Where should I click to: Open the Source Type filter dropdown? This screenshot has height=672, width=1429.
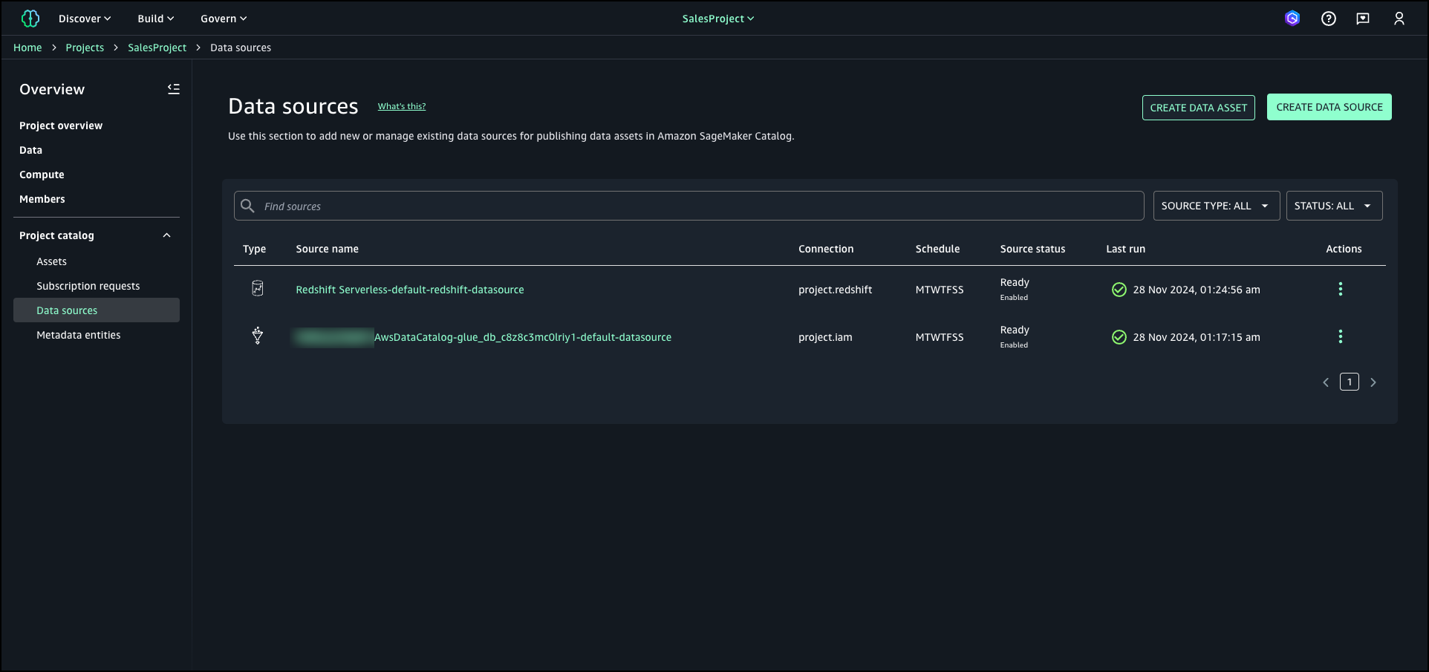(1217, 206)
